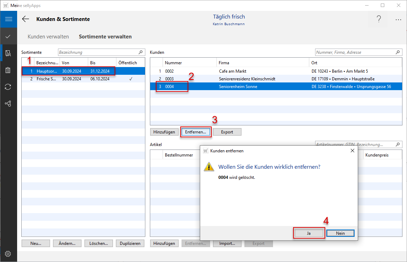This screenshot has height=262, width=407.
Task: Click the Kunden search field for Nummer, Firma, Adresse
Action: (x=355, y=52)
